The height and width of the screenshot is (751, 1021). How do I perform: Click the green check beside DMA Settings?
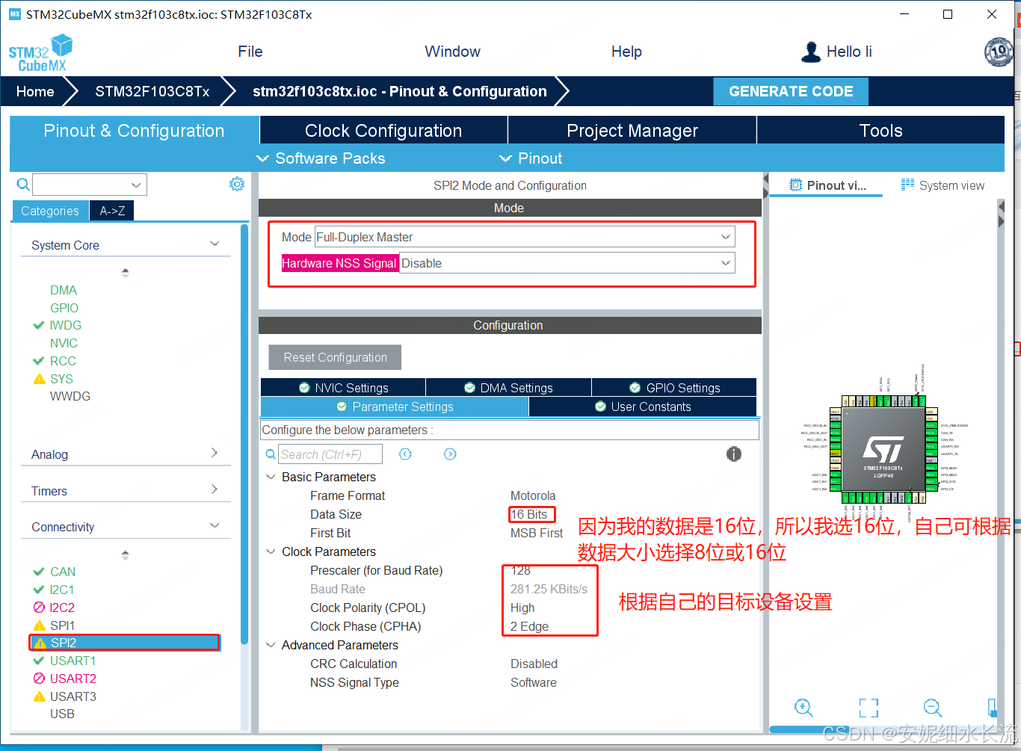[x=469, y=388]
